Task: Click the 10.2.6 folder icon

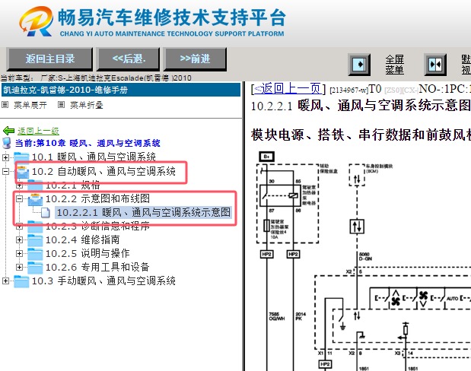Action: pos(35,268)
